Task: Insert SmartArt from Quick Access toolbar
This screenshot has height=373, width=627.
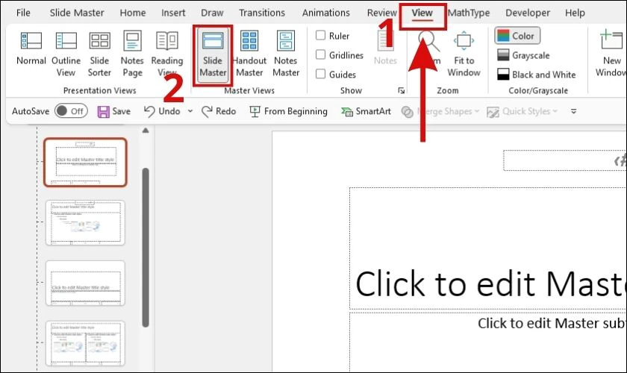Action: (x=366, y=111)
